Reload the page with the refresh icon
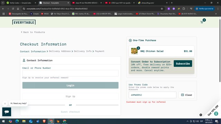 (x=13, y=9)
